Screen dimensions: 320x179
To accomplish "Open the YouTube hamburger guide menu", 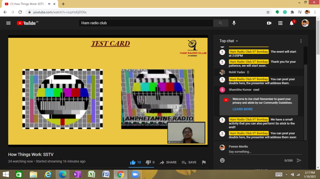I will (x=8, y=23).
